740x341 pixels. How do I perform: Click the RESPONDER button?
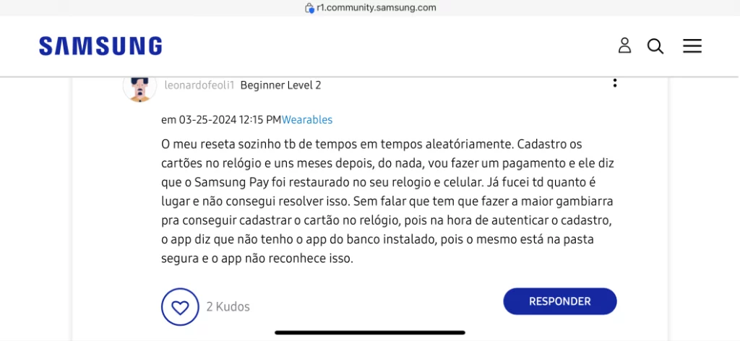pos(560,301)
